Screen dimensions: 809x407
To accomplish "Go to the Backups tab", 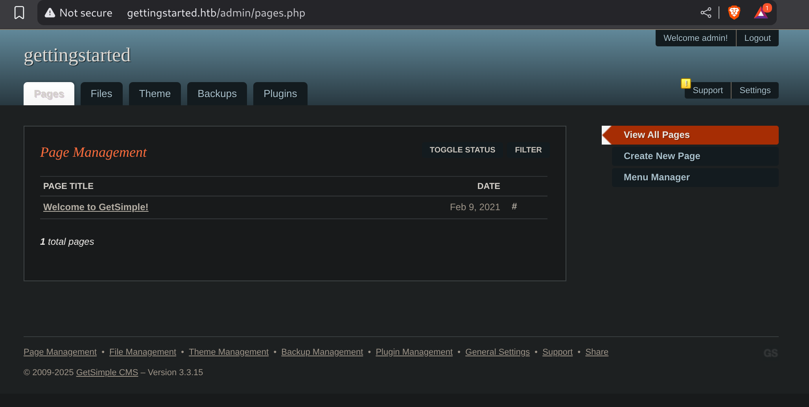I will click(217, 94).
